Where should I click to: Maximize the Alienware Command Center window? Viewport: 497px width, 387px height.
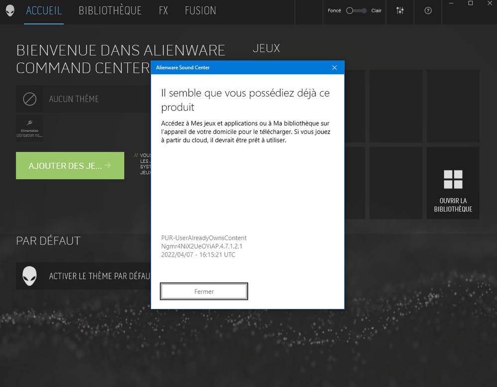tap(470, 3)
